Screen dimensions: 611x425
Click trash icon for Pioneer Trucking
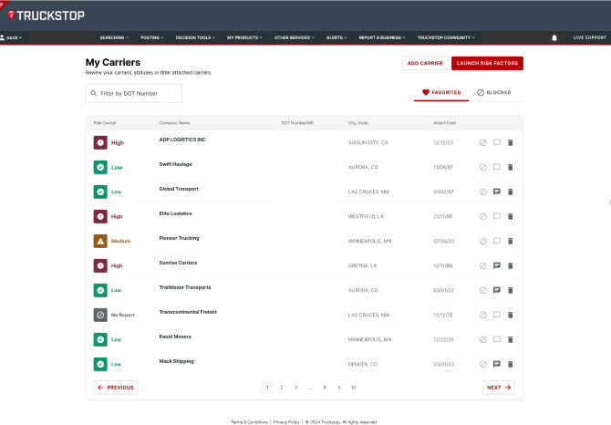pyautogui.click(x=511, y=241)
